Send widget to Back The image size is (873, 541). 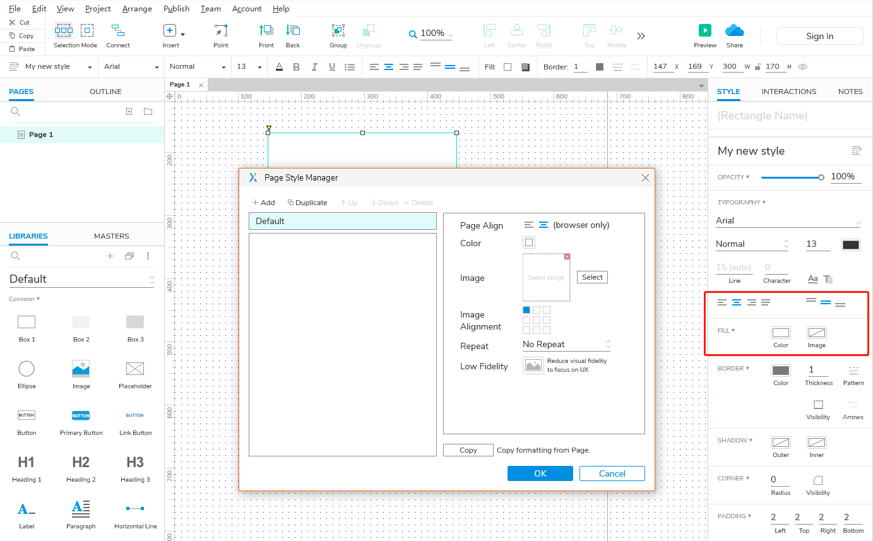tap(293, 35)
